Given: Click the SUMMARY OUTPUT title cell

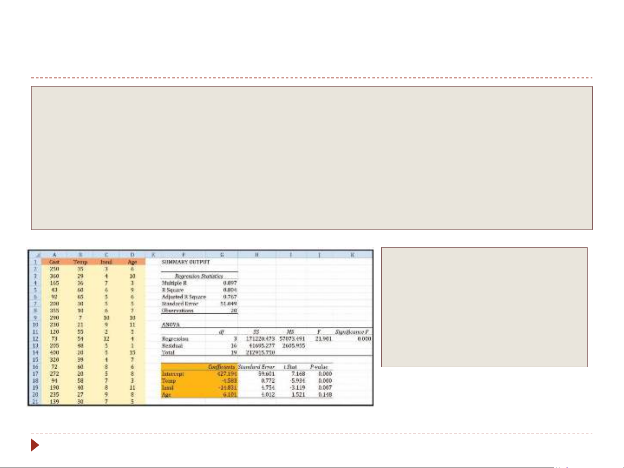Looking at the screenshot, I should [185, 262].
